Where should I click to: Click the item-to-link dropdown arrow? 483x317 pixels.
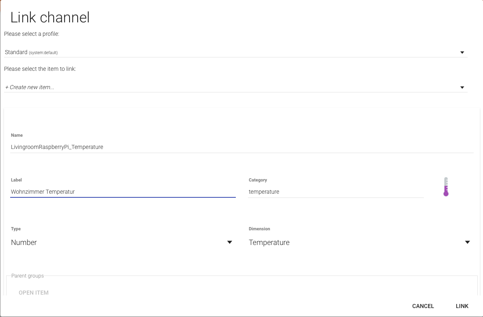click(x=462, y=87)
